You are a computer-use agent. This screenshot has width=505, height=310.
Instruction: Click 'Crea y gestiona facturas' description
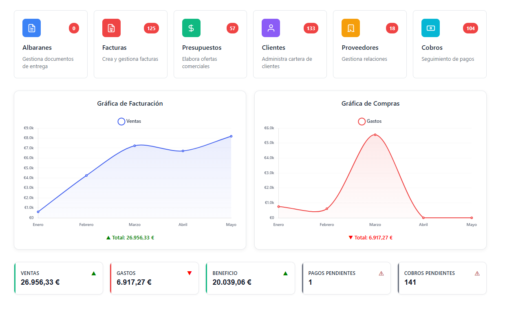[130, 59]
